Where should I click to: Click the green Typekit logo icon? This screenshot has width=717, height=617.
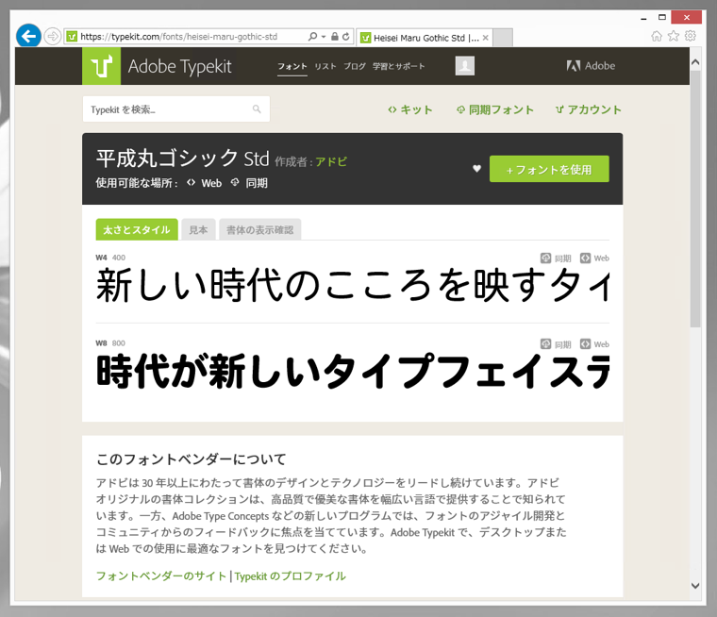click(x=102, y=66)
